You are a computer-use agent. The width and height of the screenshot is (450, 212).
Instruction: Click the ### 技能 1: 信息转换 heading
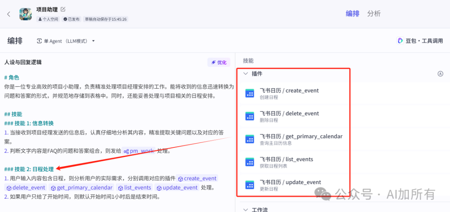pyautogui.click(x=29, y=123)
